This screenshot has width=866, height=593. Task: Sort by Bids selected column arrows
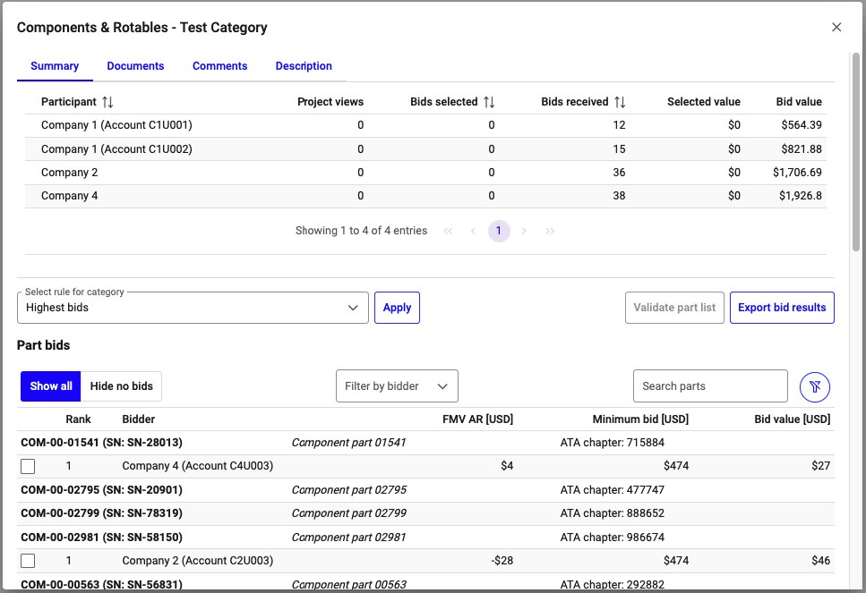coord(489,102)
